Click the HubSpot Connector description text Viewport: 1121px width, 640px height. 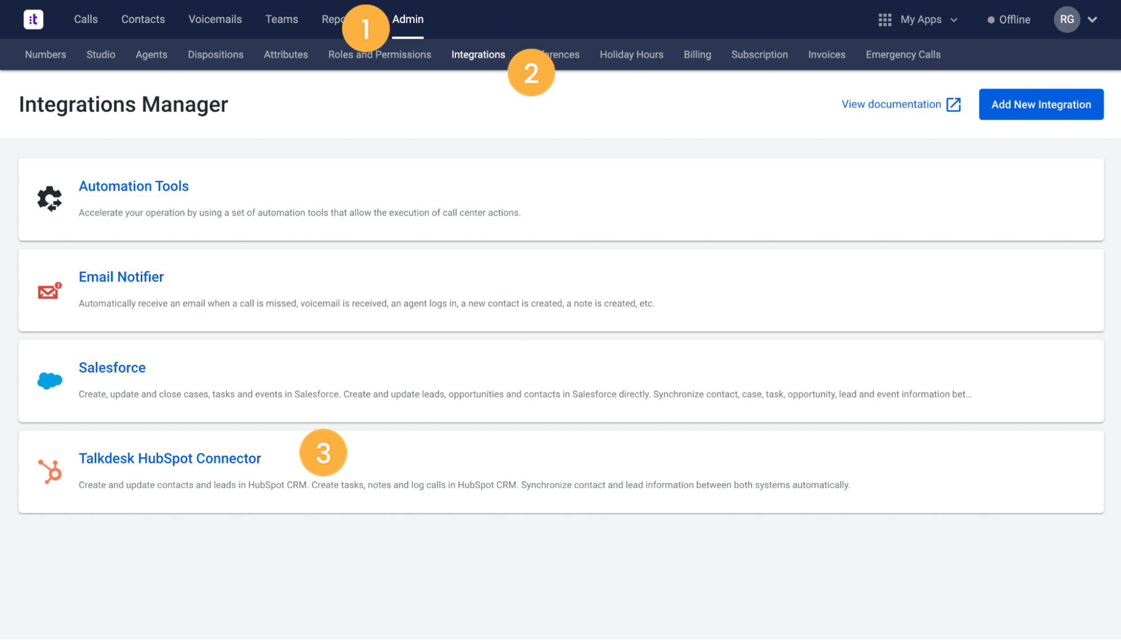point(464,485)
